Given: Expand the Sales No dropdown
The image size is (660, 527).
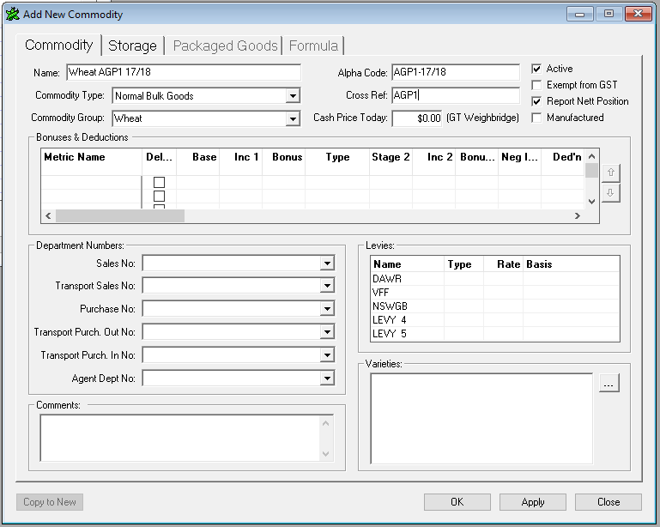Looking at the screenshot, I should tap(326, 263).
